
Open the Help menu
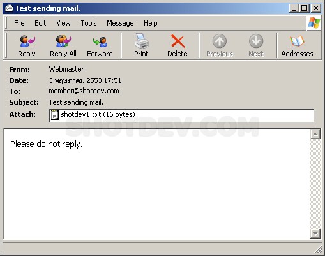150,23
